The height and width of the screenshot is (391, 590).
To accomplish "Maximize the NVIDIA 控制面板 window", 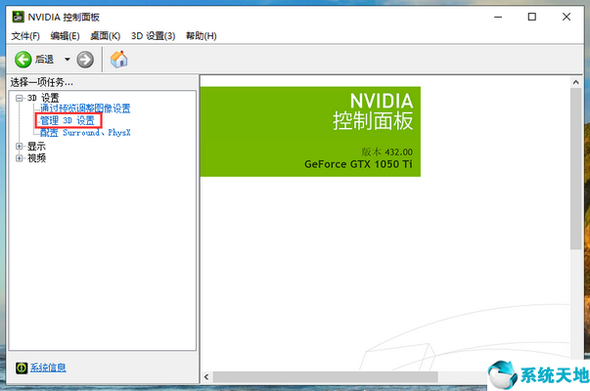I will tap(532, 17).
